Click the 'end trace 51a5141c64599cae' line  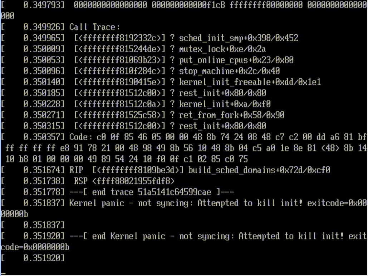(x=152, y=192)
